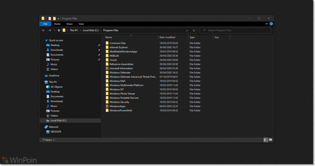Select the MSBuild folder icon

(x=107, y=55)
